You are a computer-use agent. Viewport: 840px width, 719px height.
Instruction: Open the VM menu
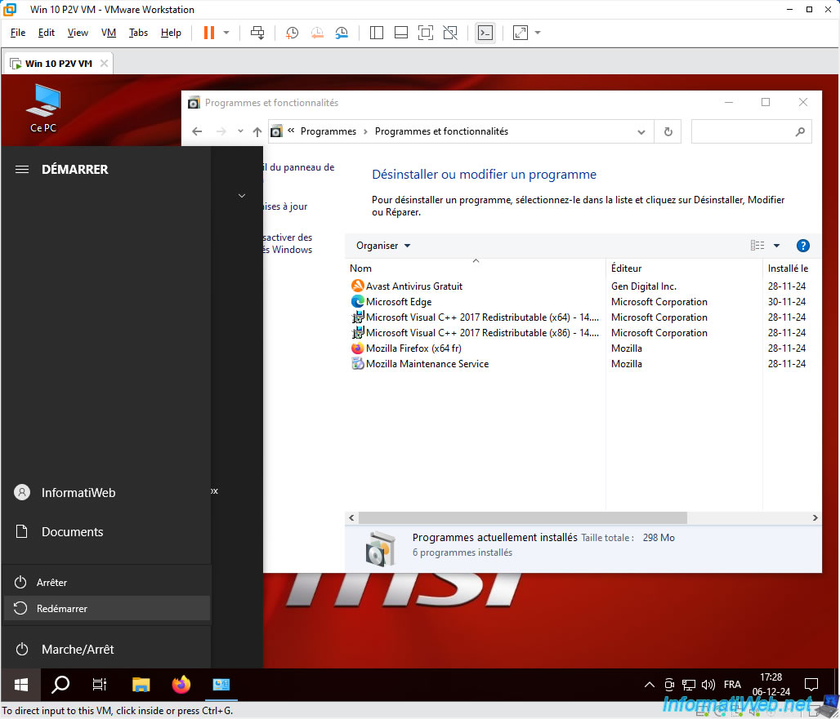[108, 33]
